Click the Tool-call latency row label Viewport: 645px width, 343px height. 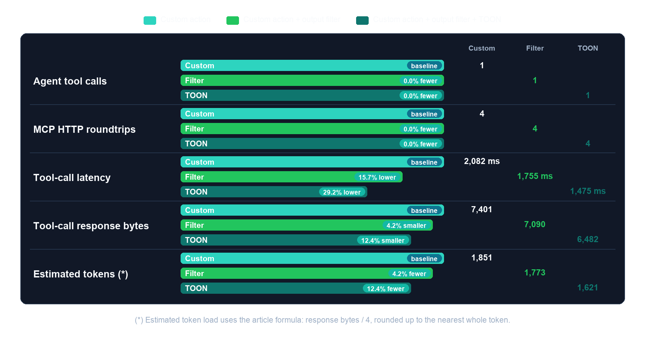point(72,178)
